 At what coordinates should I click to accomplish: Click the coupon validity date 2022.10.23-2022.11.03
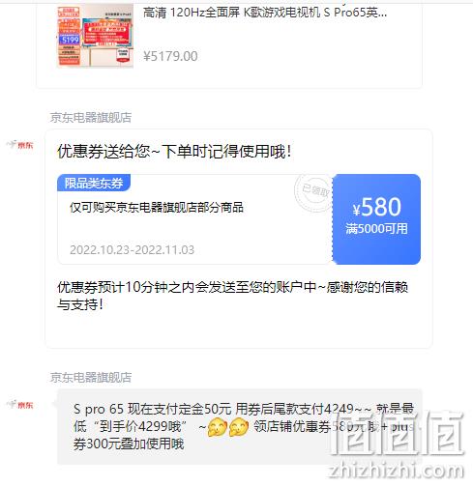[132, 249]
